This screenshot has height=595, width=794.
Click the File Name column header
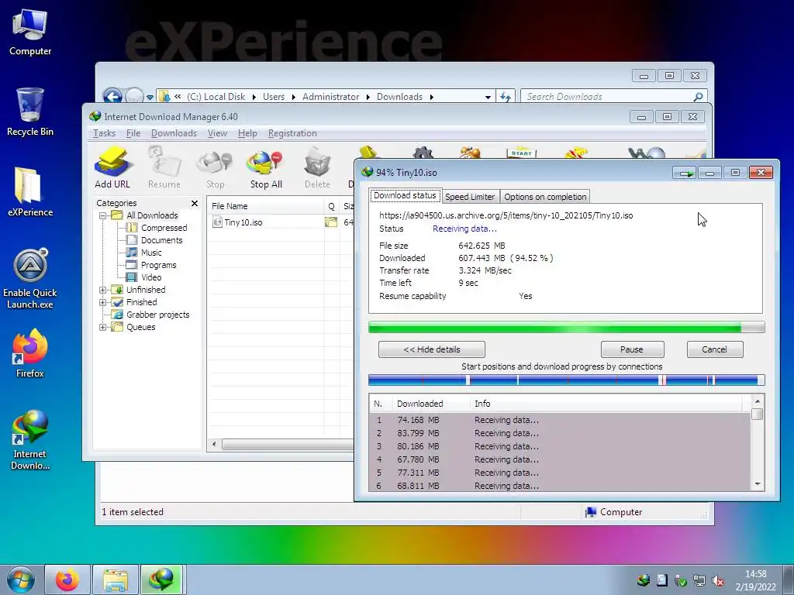266,206
